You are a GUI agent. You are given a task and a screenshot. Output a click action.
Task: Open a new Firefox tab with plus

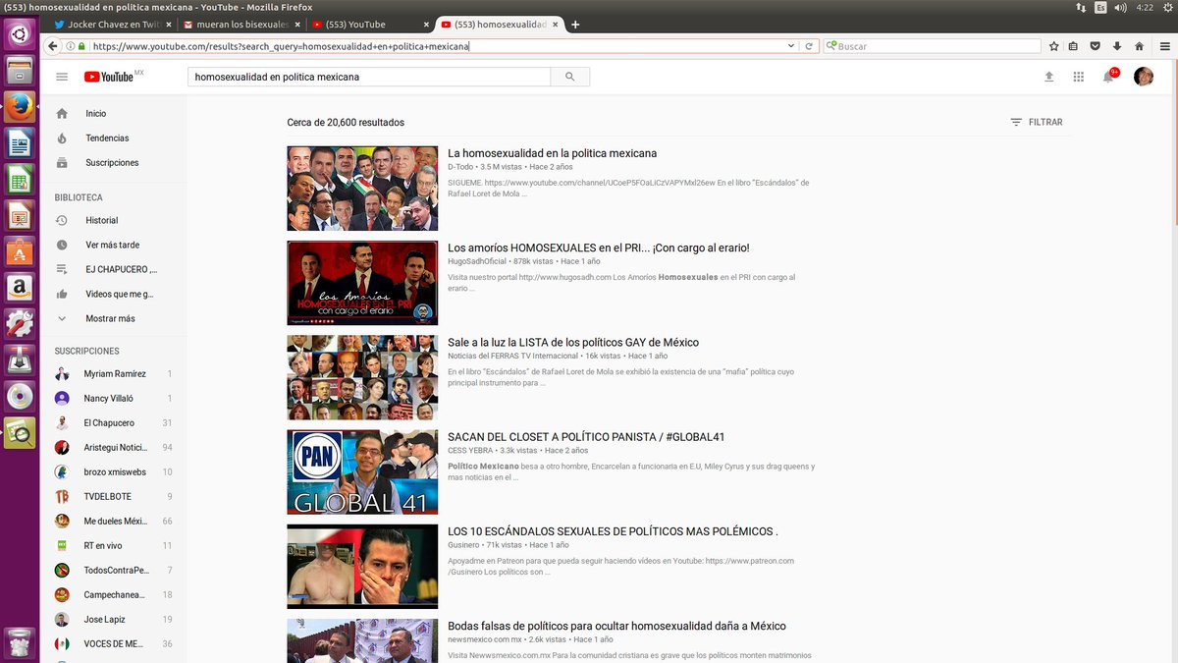click(x=576, y=25)
